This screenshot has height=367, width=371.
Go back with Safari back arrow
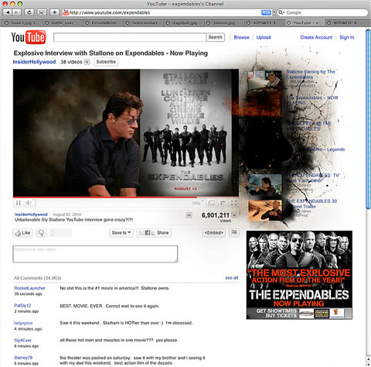(8, 12)
